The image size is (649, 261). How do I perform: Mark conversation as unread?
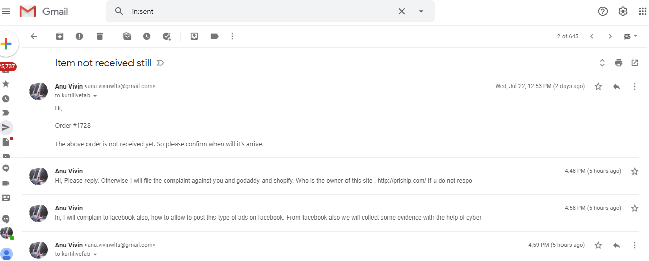pos(126,36)
